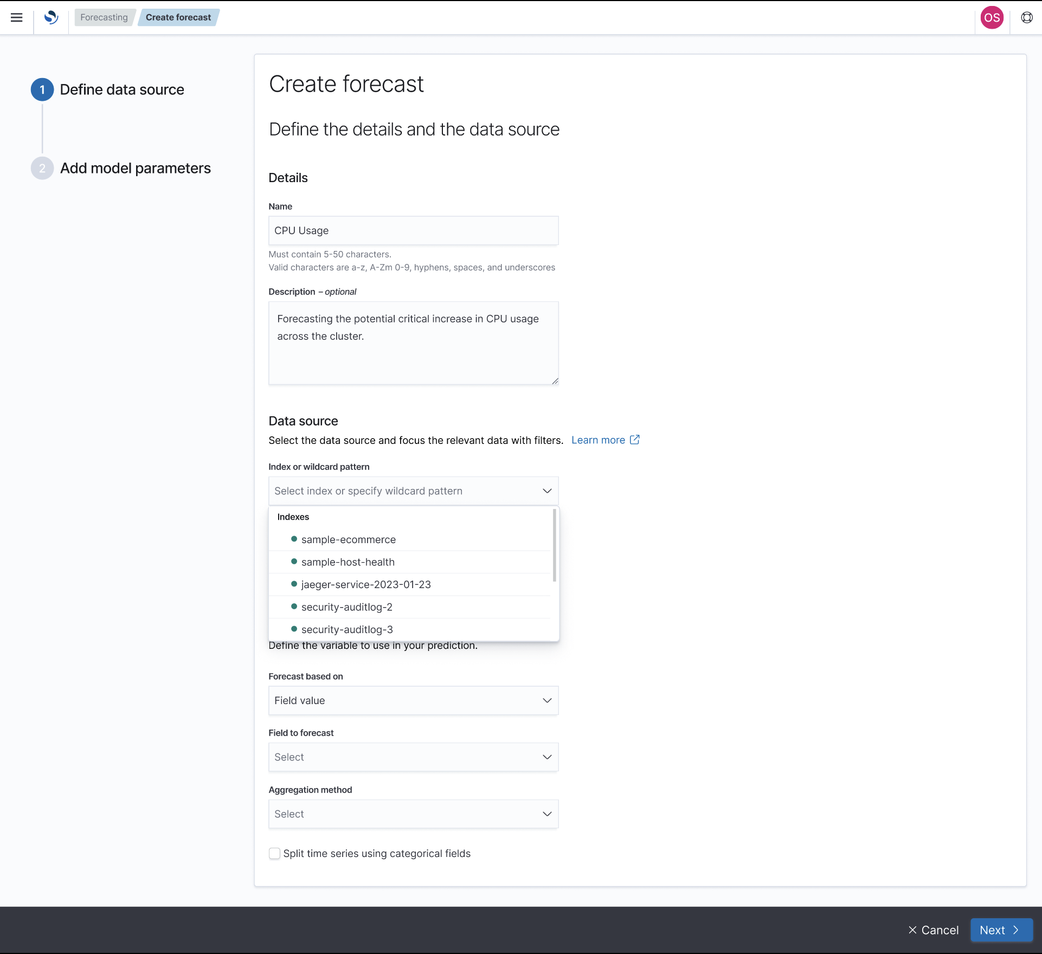Click inside the Name field showing CPU Usage
The image size is (1042, 954).
413,230
